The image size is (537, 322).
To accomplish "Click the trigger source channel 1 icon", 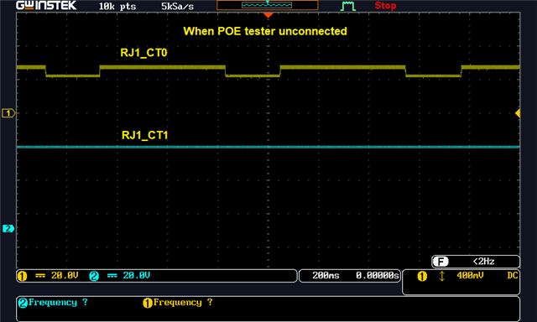I will pyautogui.click(x=422, y=276).
